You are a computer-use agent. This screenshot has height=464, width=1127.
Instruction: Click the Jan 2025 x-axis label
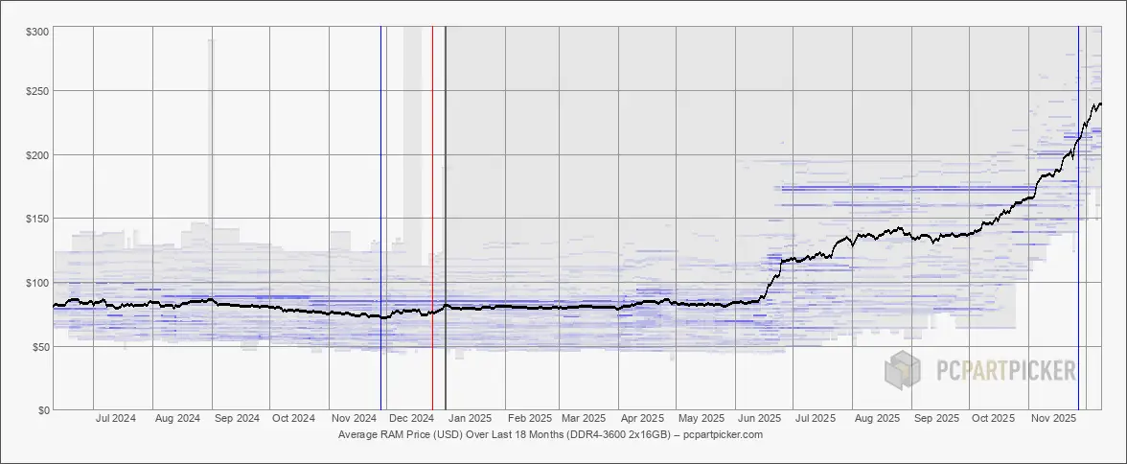click(x=470, y=419)
